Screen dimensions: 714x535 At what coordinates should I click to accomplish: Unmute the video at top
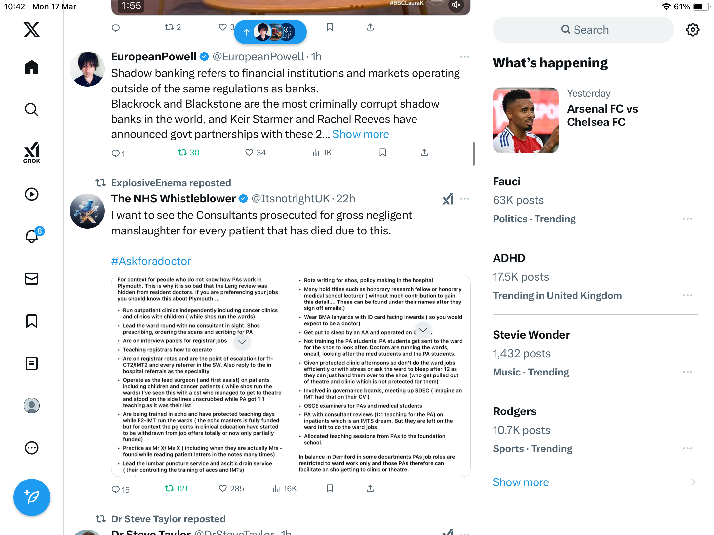coord(456,5)
